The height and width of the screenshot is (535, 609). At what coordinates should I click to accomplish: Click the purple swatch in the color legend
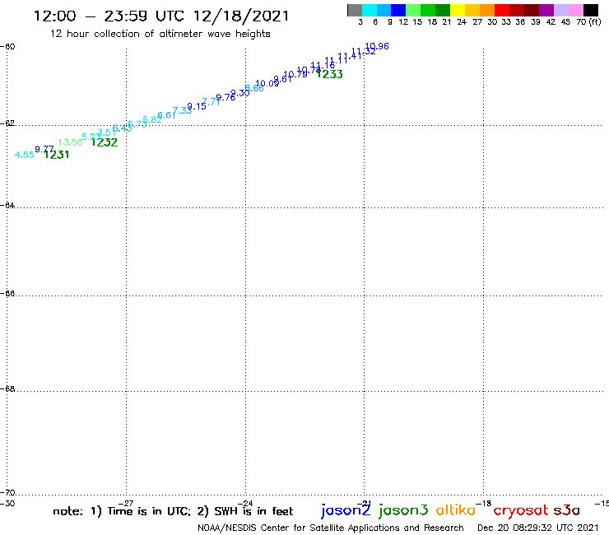click(x=546, y=10)
